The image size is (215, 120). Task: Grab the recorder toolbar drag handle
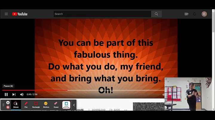[x=3, y=105]
